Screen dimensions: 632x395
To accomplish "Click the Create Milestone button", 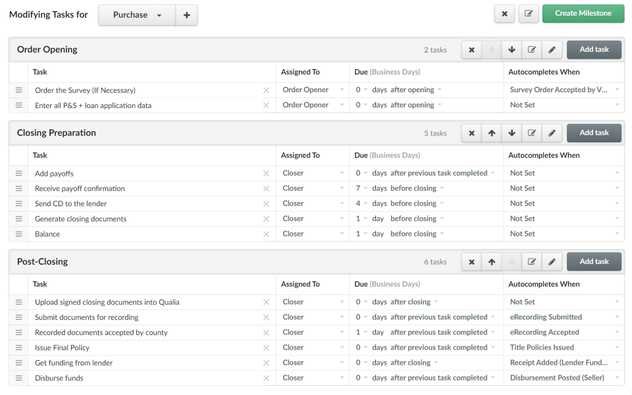I will [x=583, y=13].
